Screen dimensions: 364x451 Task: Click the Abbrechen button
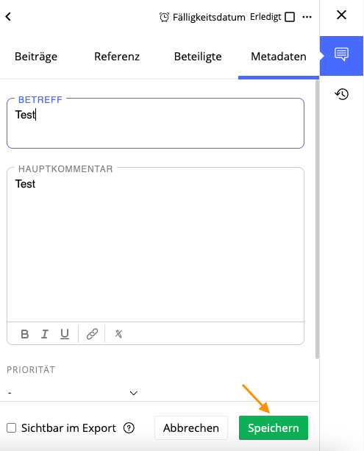(191, 427)
